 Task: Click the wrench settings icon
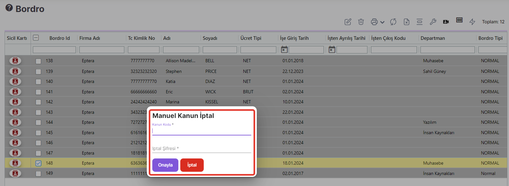point(433,22)
